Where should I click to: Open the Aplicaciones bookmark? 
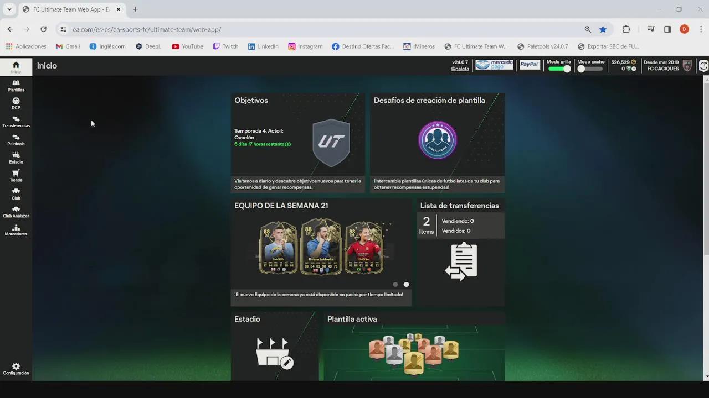coord(26,46)
